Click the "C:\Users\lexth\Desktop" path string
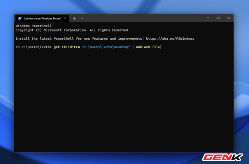The height and width of the screenshot is (164, 249). tap(106, 47)
